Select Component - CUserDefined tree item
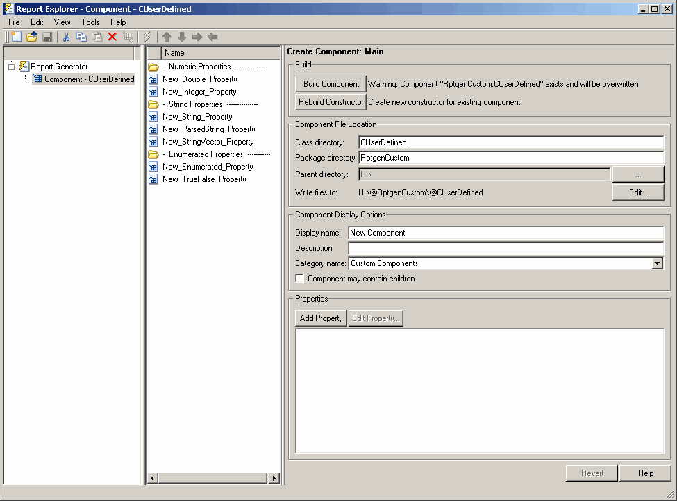The image size is (677, 501). [x=89, y=79]
